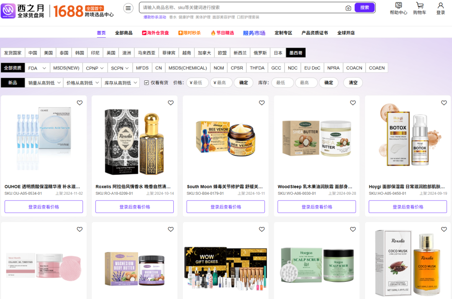Viewport: 452px width, 299px height.
Task: Favorite the OUHOE serum with heart icon
Action: (80, 103)
